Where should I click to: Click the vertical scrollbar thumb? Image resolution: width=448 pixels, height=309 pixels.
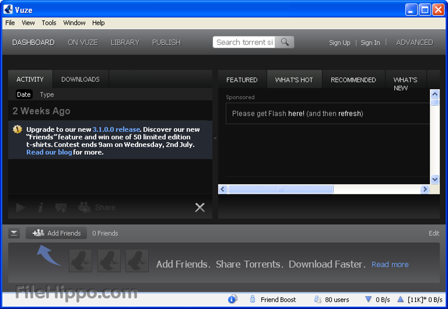[435, 102]
